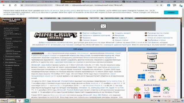Click the Windows 10 Bedrock icon 1.13.1

[156, 89]
